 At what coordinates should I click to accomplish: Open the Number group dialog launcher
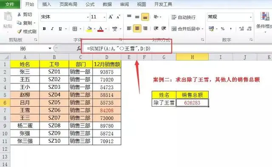click(251, 40)
